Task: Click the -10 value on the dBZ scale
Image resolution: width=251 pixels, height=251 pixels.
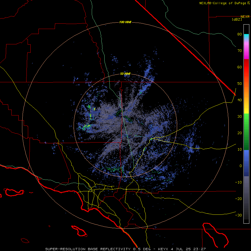Action: [238, 182]
